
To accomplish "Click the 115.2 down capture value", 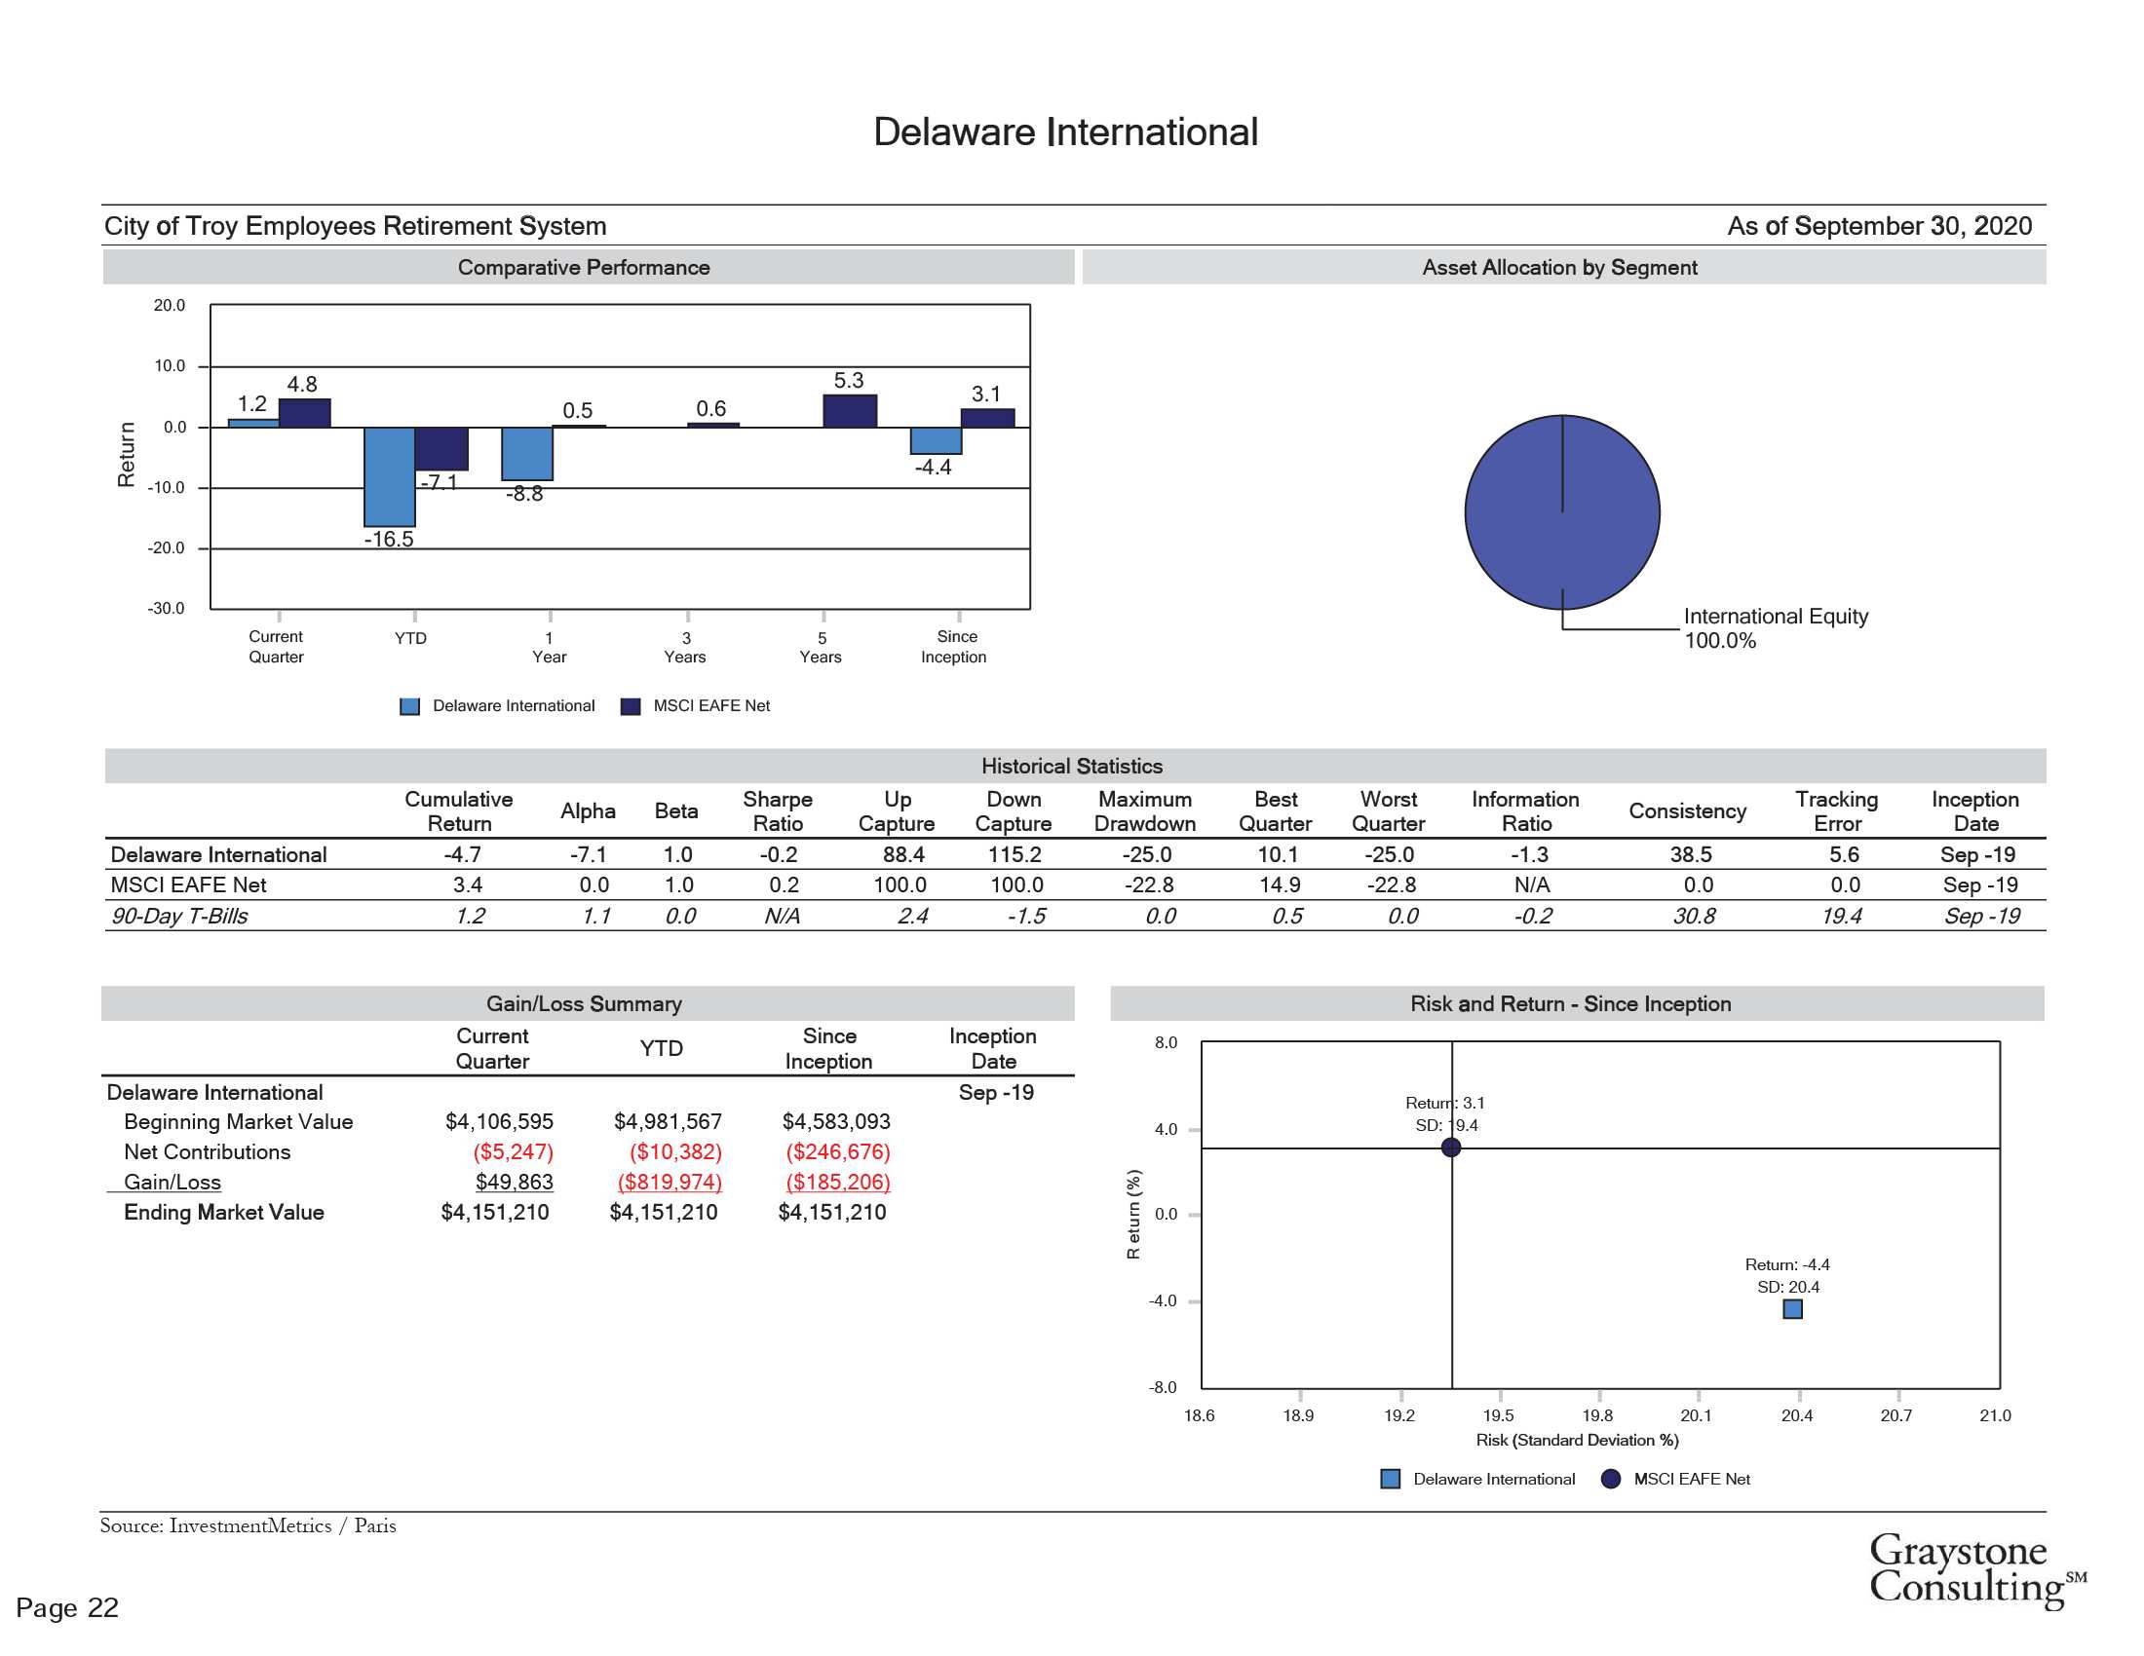I will (x=1015, y=854).
